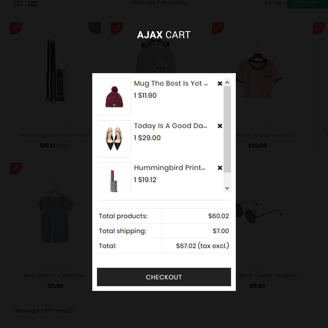
Task: Switch to grid view icon
Action: tap(18, 3)
